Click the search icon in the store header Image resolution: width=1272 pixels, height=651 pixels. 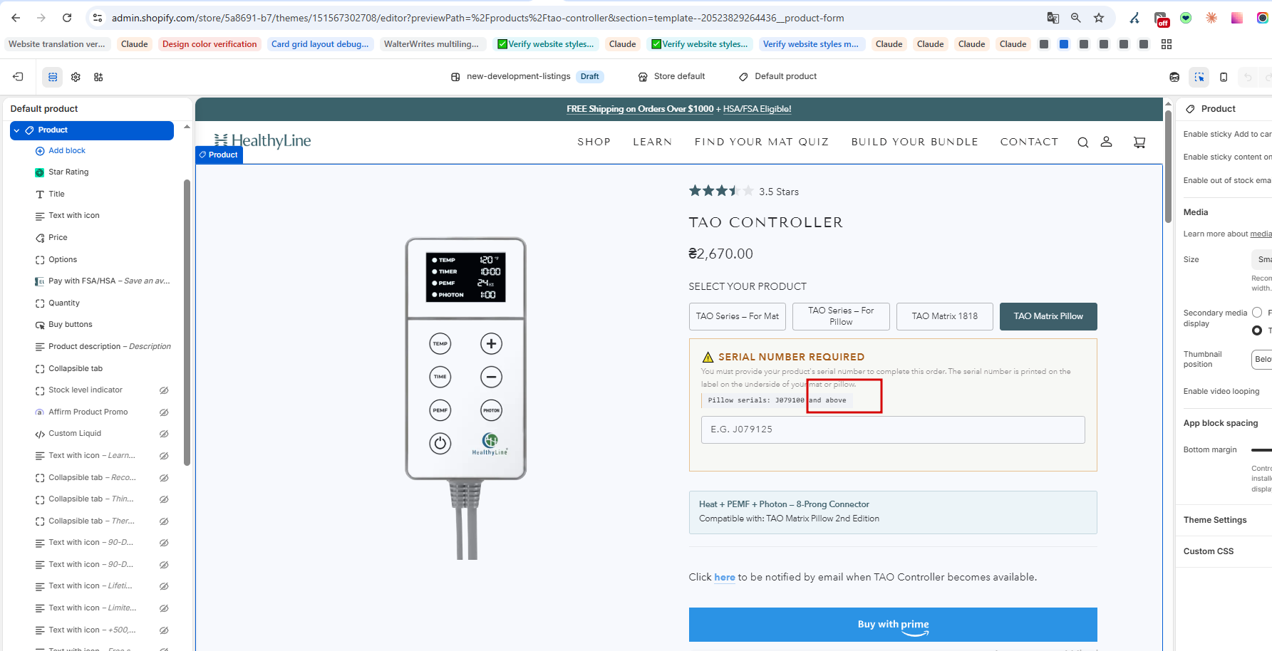tap(1083, 142)
